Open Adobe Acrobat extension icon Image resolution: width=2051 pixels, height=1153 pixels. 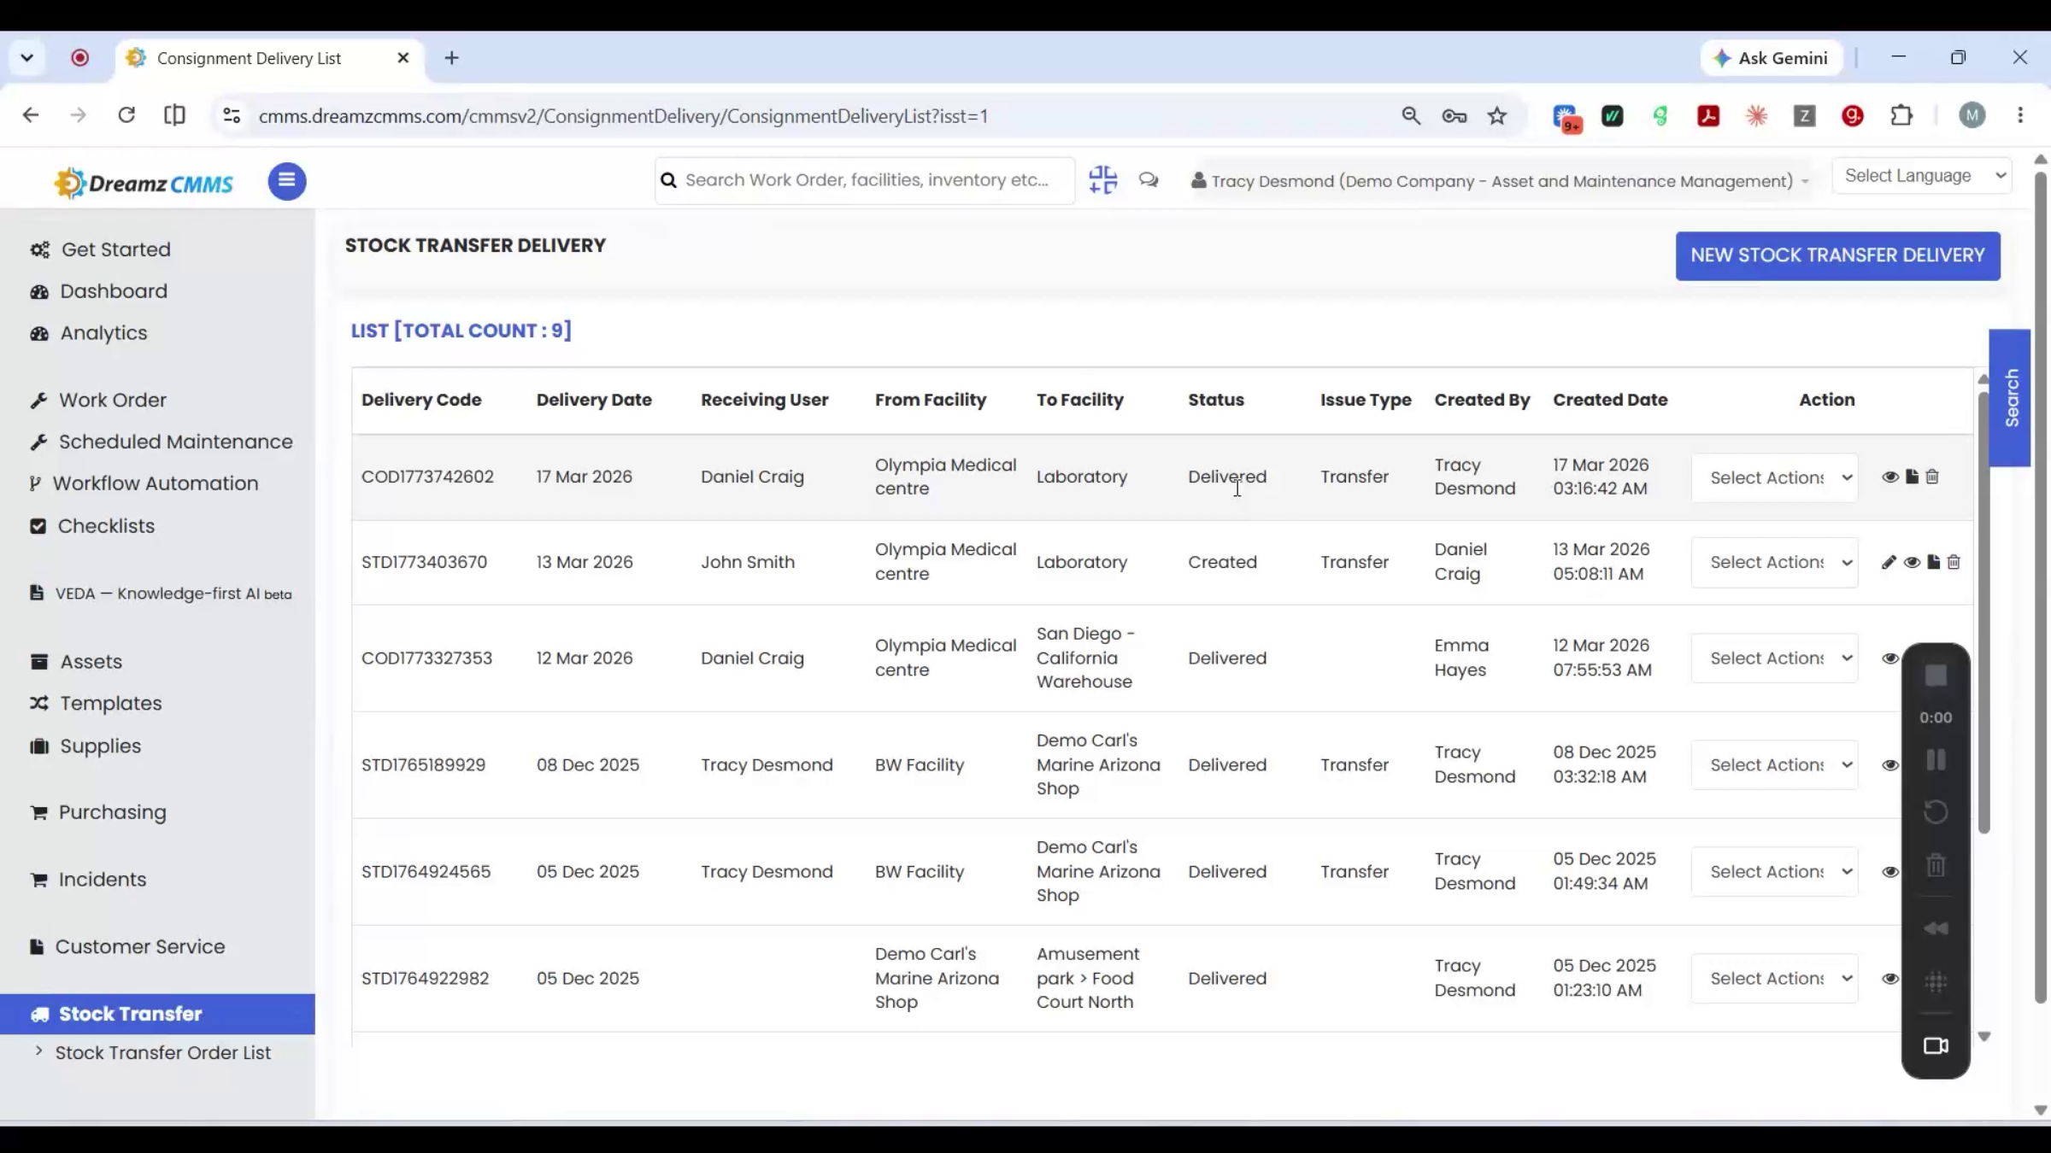(1708, 115)
